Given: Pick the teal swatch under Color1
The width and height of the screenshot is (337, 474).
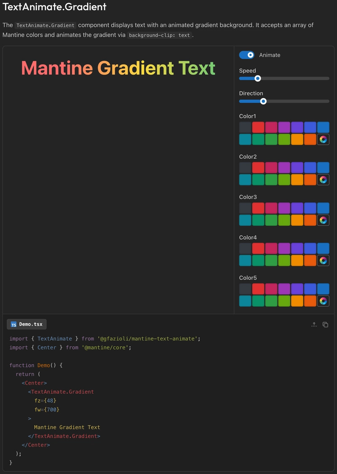Looking at the screenshot, I should [x=258, y=139].
